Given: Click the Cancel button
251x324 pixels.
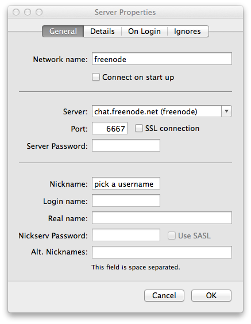Looking at the screenshot, I should (164, 295).
